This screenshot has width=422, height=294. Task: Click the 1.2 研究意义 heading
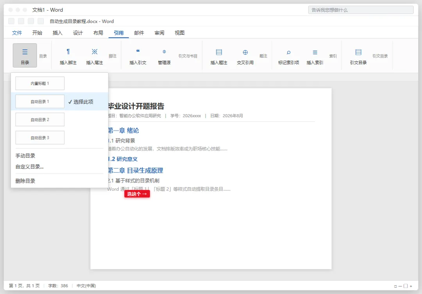coord(123,159)
